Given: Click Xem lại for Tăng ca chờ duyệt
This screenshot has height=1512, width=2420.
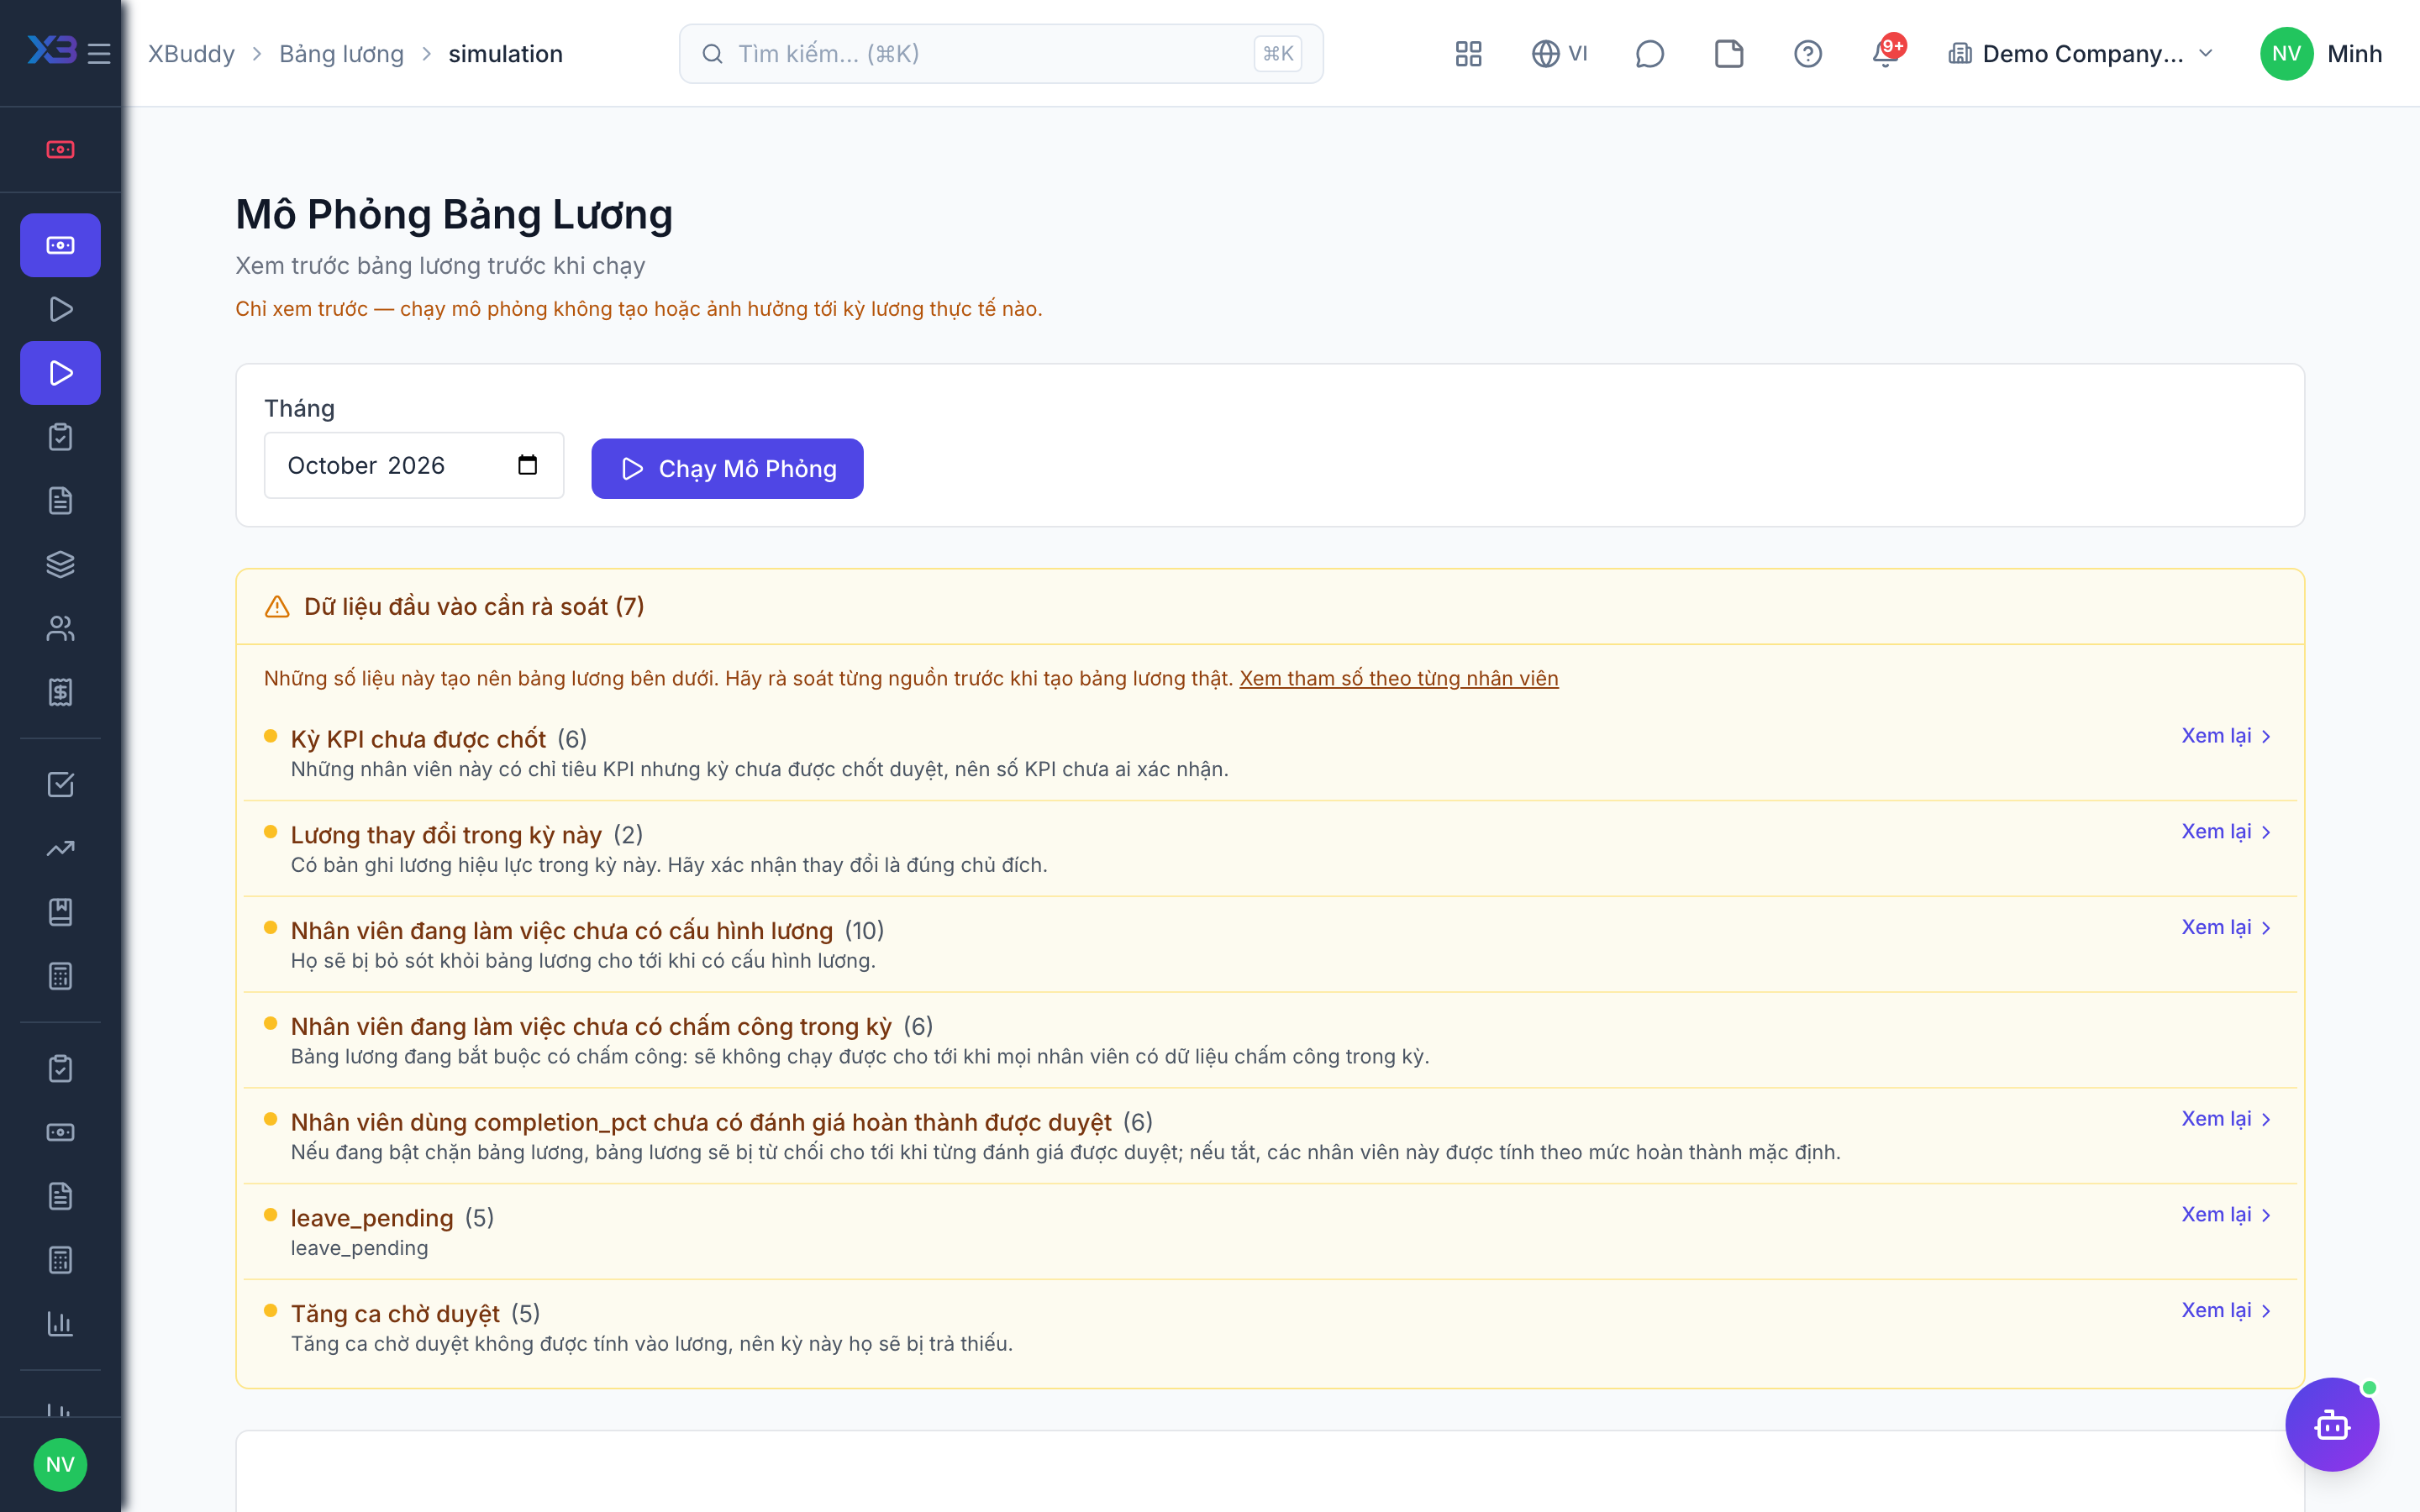Looking at the screenshot, I should [2226, 1310].
